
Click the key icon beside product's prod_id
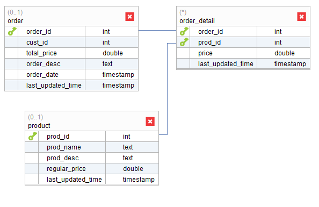(x=33, y=136)
